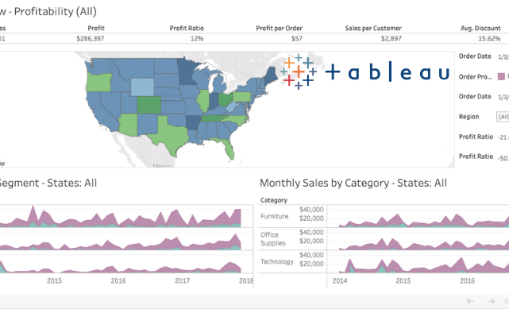This screenshot has width=509, height=313.
Task: Click the Furniture category row label
Action: pyautogui.click(x=274, y=216)
